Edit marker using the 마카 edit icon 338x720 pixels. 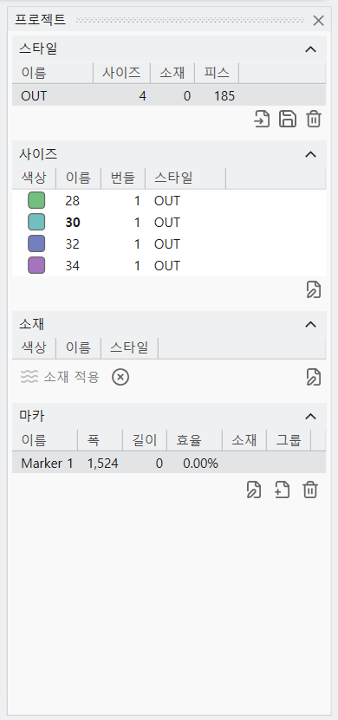[x=254, y=490]
